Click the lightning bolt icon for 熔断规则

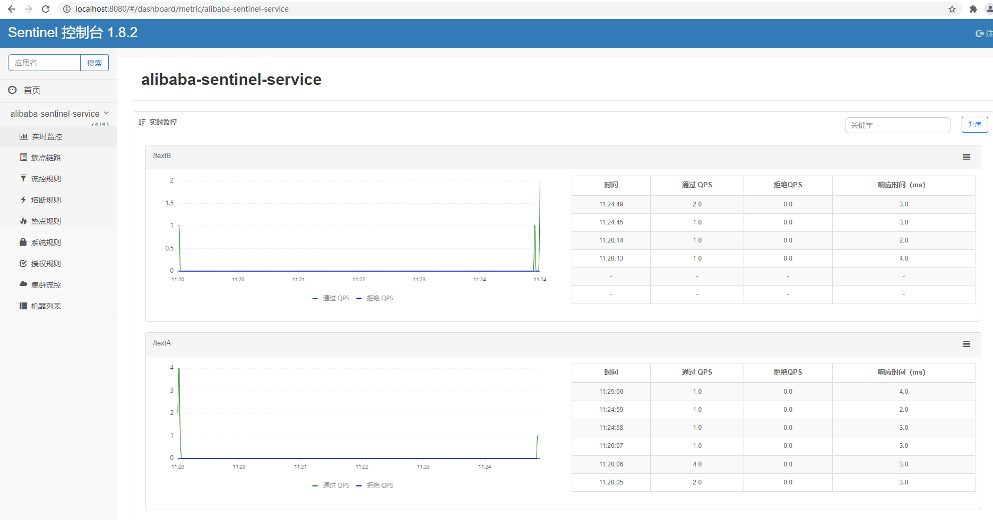pyautogui.click(x=23, y=200)
